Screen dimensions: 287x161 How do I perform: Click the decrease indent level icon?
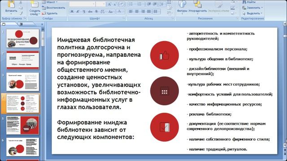(x=149, y=4)
